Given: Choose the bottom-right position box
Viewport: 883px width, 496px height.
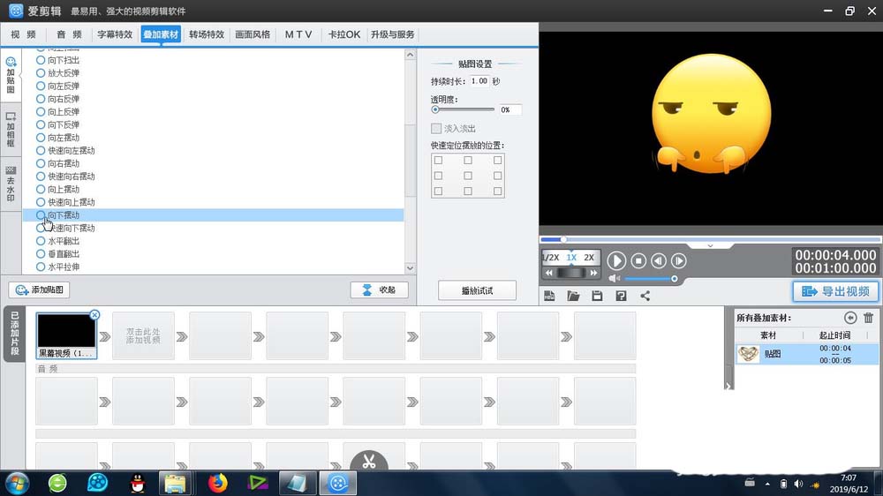Looking at the screenshot, I should point(497,191).
